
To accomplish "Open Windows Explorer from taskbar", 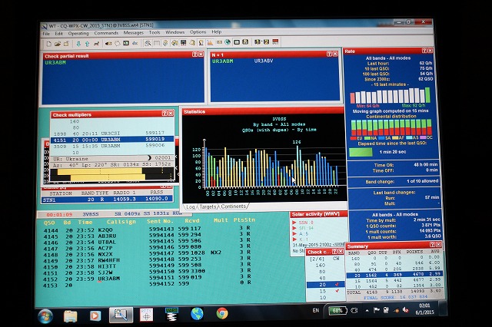I will click(71, 315).
